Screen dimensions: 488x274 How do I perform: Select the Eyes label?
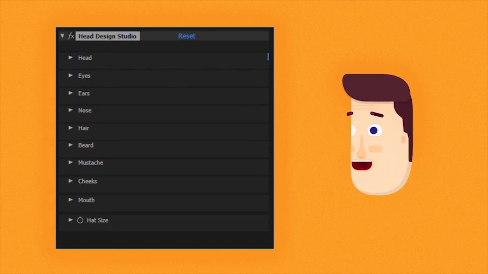[84, 76]
